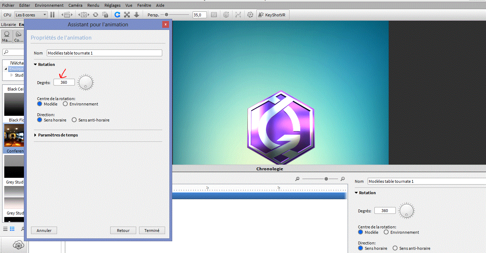Collapse Rotation in the timeline properties panel
The width and height of the screenshot is (486, 253).
[x=356, y=193]
